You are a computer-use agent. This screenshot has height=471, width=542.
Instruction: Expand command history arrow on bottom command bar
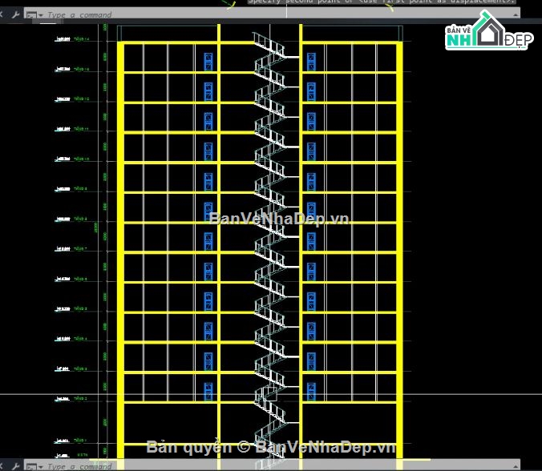pyautogui.click(x=516, y=466)
